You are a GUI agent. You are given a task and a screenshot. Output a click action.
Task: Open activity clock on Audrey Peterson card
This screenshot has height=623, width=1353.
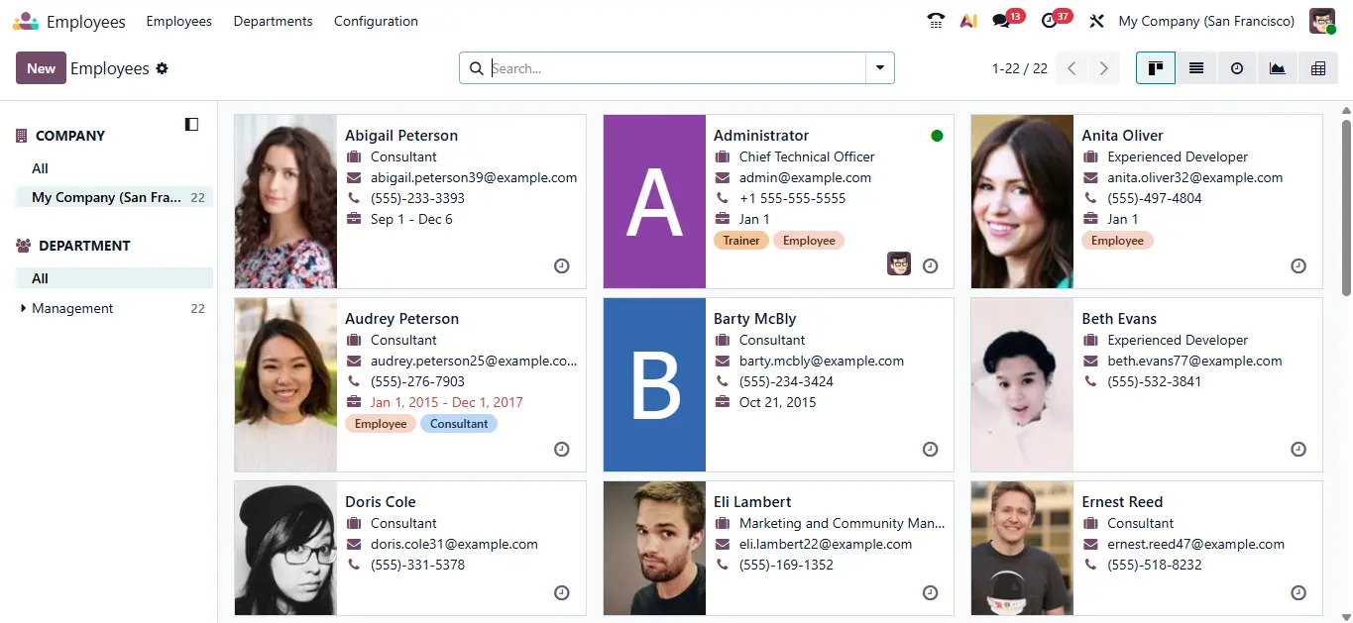tap(562, 449)
